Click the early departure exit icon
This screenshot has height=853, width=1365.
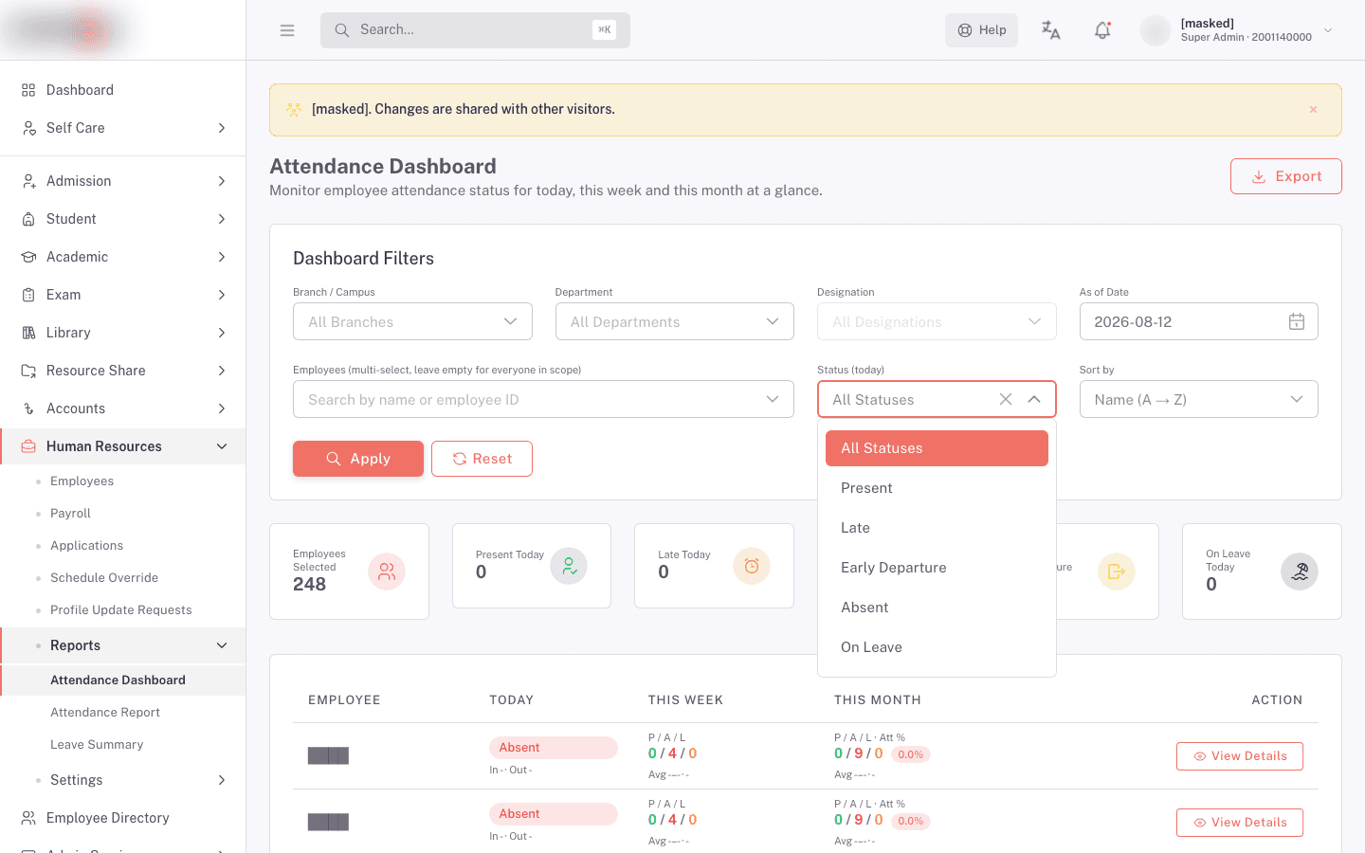[x=1117, y=572]
